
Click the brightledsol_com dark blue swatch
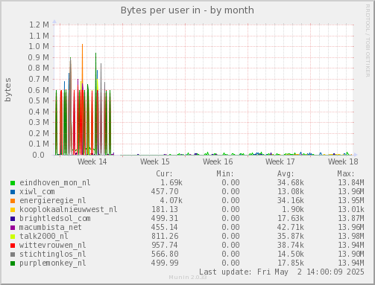point(13,219)
